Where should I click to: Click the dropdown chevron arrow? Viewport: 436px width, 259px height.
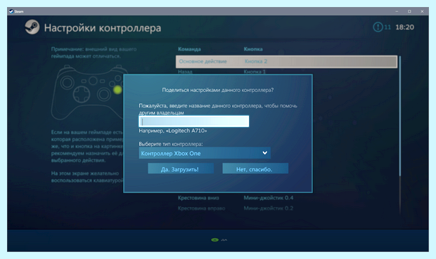pyautogui.click(x=264, y=153)
